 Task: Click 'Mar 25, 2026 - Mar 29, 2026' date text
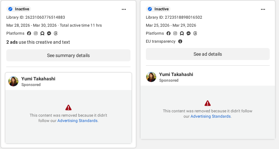pos(171,25)
